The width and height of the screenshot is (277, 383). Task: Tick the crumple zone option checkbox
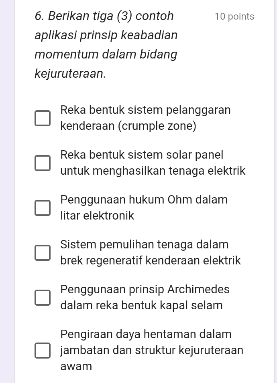point(43,118)
